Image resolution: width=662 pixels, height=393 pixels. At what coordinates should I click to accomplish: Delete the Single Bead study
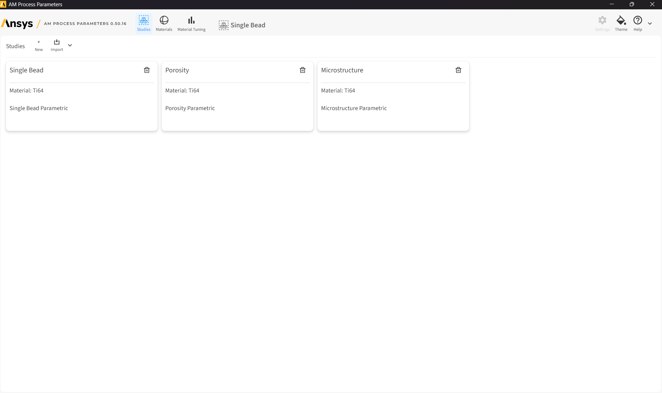coord(147,70)
